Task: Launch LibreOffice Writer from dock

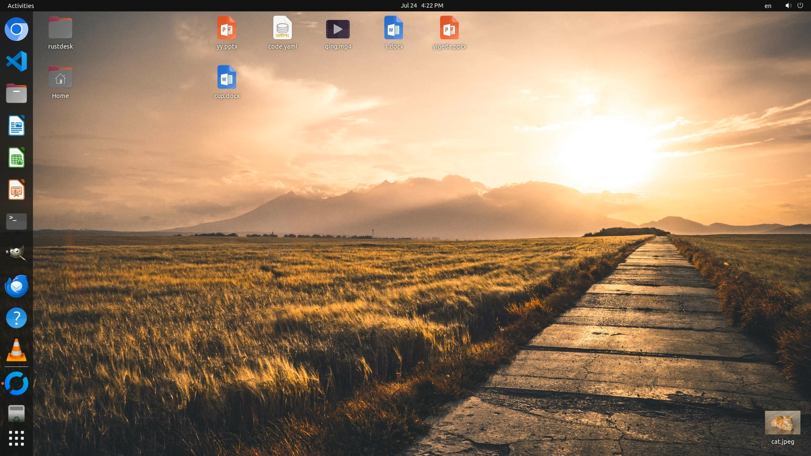Action: coord(16,126)
